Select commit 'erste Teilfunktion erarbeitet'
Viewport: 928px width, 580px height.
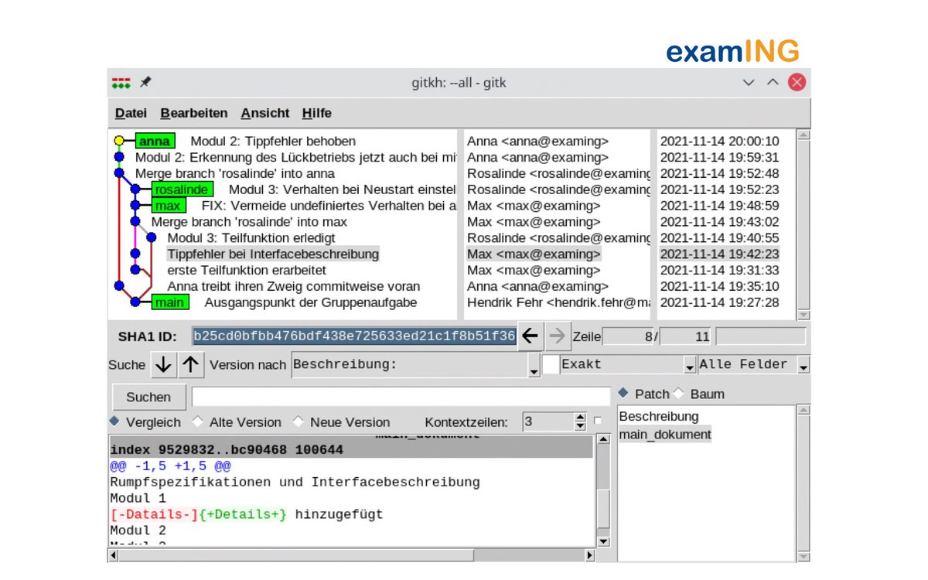(247, 270)
